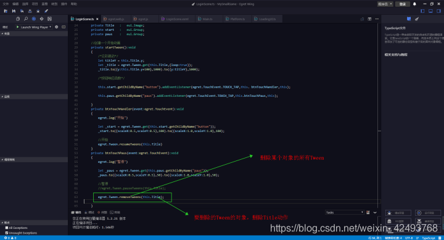Click the build project toolbar icon
The height and width of the screenshot is (240, 444).
point(30,11)
